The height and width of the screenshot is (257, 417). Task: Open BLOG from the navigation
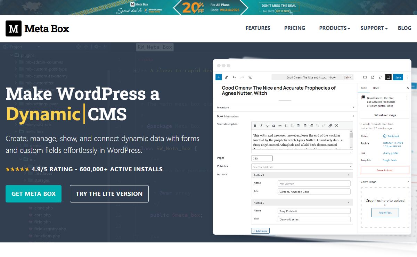point(404,28)
